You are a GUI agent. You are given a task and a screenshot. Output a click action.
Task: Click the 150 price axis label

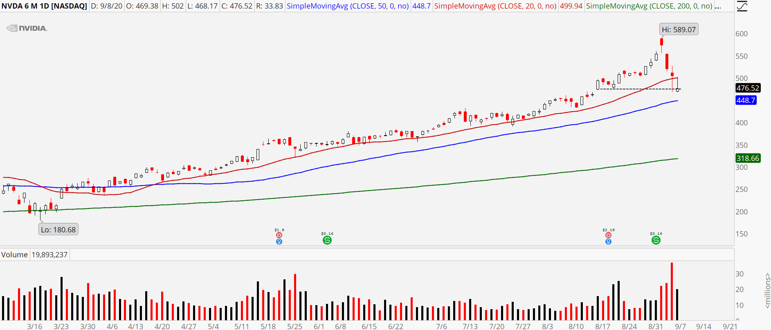click(742, 234)
